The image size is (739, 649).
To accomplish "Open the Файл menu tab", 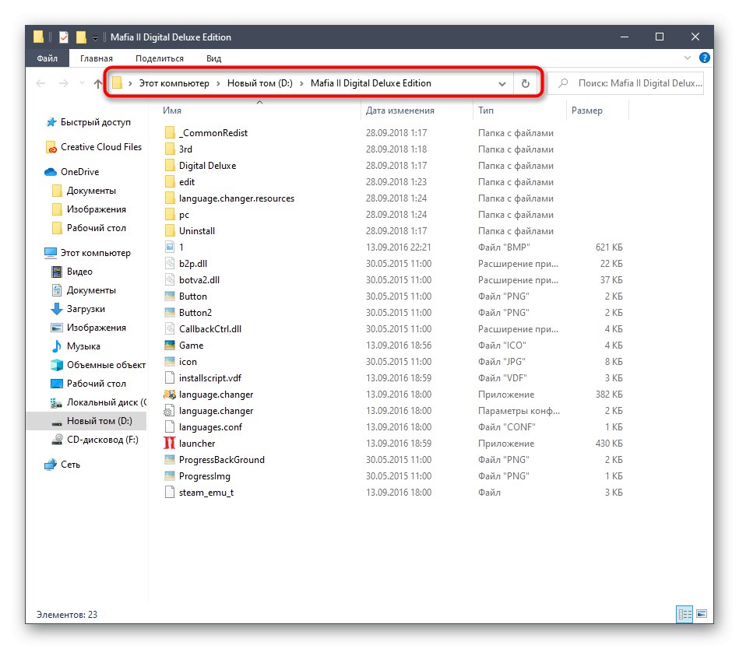I will (48, 58).
